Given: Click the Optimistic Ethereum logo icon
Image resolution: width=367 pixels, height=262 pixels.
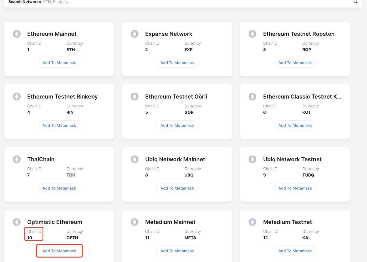Looking at the screenshot, I should click(17, 222).
